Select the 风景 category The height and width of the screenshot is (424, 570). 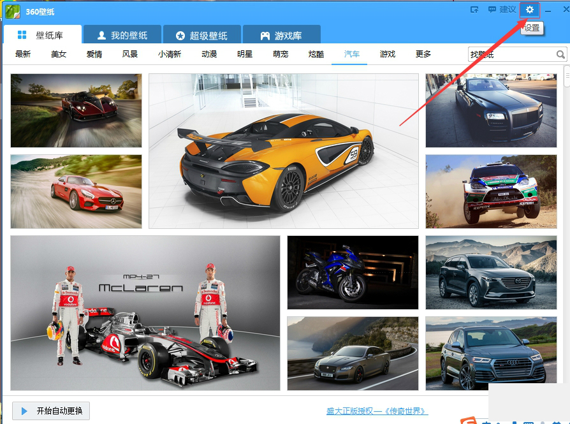(x=130, y=54)
